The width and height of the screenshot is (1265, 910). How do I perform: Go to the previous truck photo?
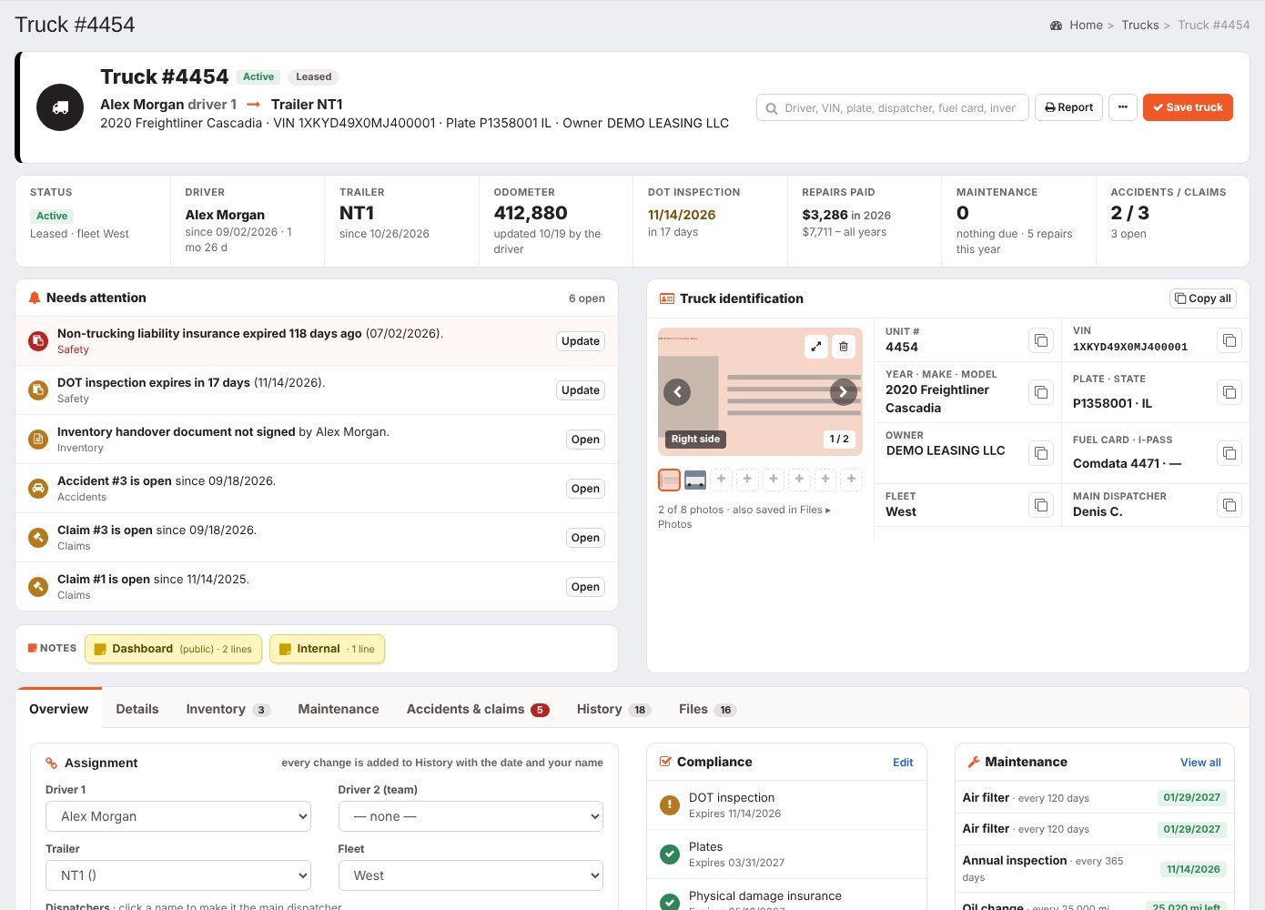677,392
